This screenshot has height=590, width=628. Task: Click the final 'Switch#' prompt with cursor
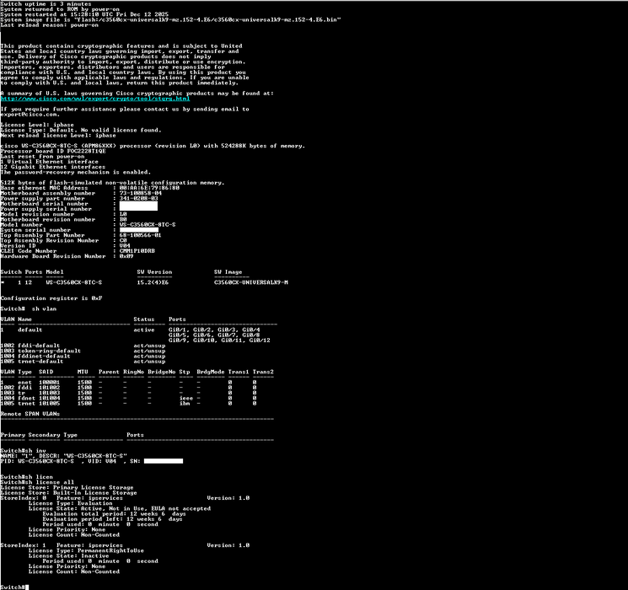14,587
